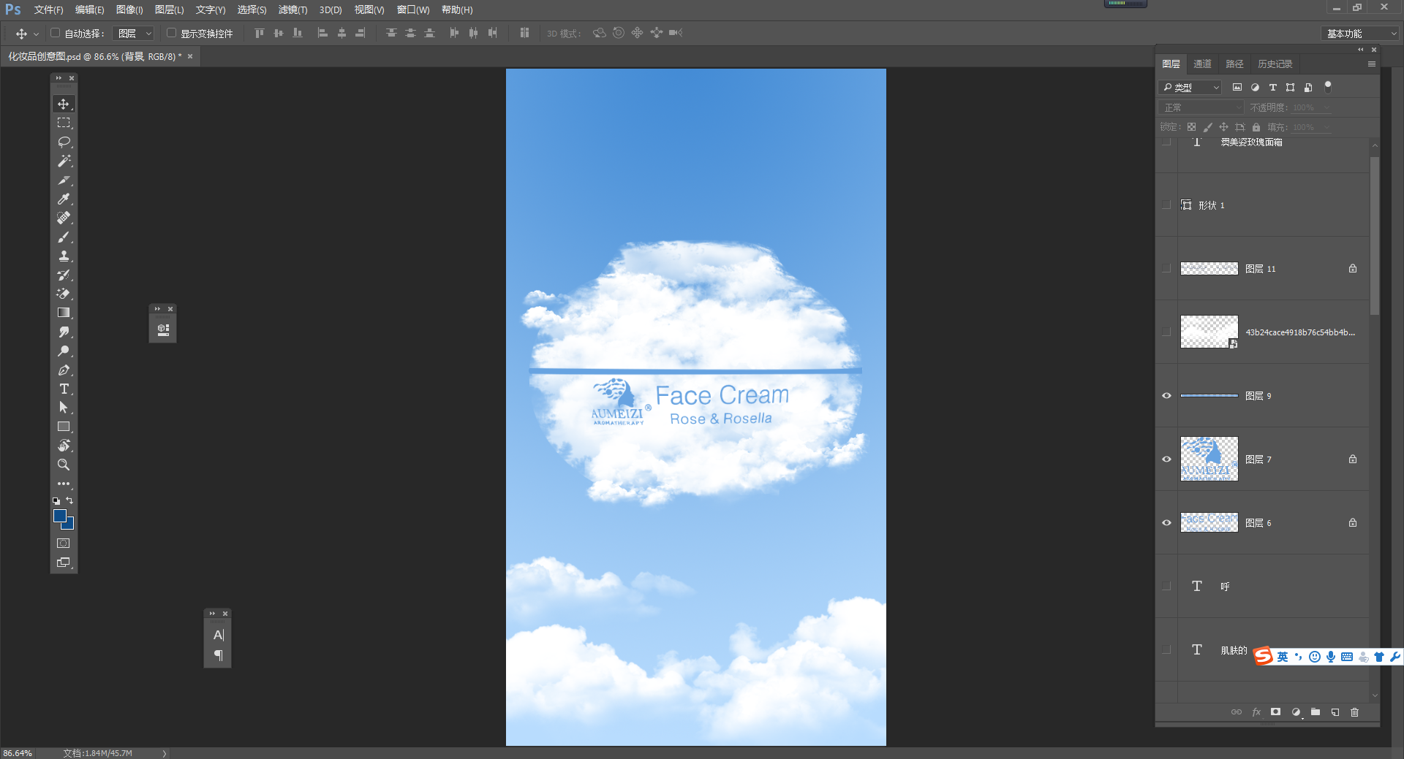Select the 图层 11 layer thumbnail
Viewport: 1404px width, 759px height.
[x=1209, y=269]
